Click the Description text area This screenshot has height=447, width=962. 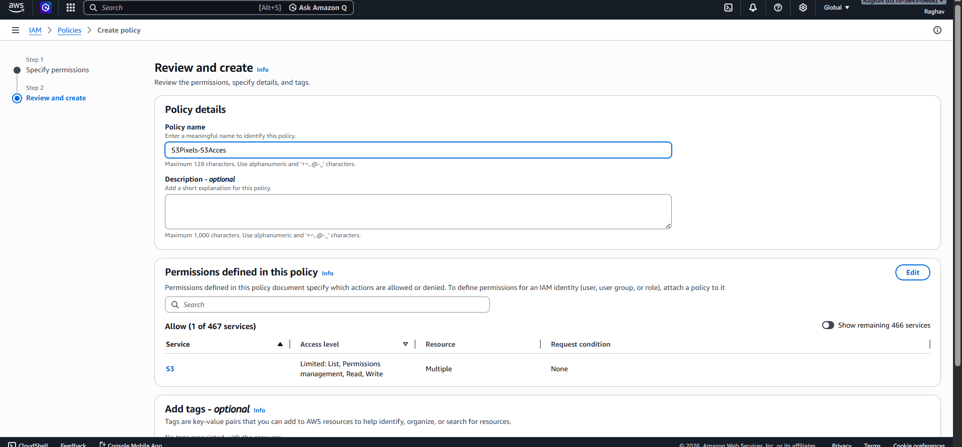[x=418, y=212]
